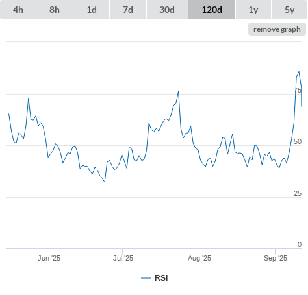Select the 4h time range tab
Image resolution: width=308 pixels, height=295 pixels.
click(18, 10)
